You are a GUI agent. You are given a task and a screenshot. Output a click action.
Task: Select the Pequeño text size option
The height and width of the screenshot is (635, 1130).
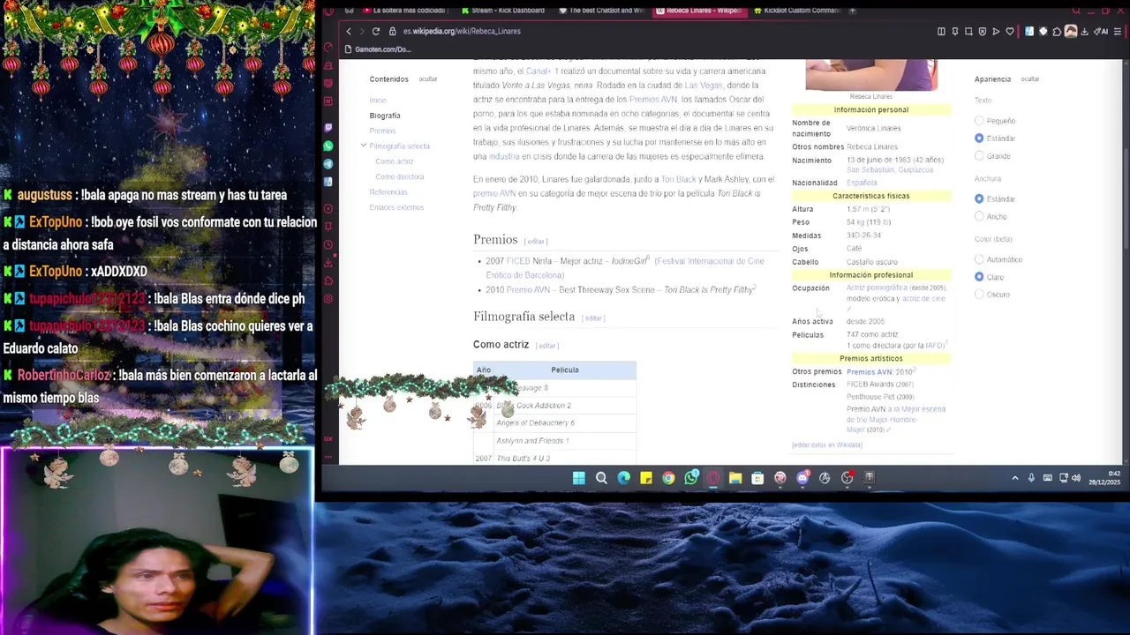979,121
